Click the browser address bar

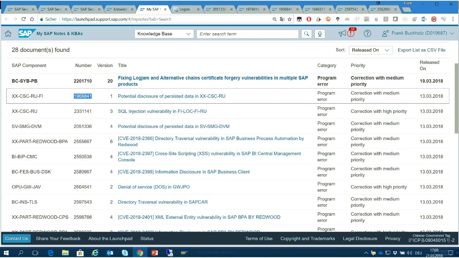point(166,19)
